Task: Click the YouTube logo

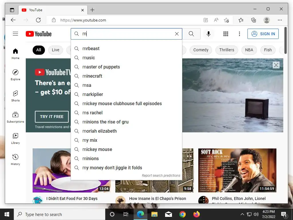Action: (39, 34)
